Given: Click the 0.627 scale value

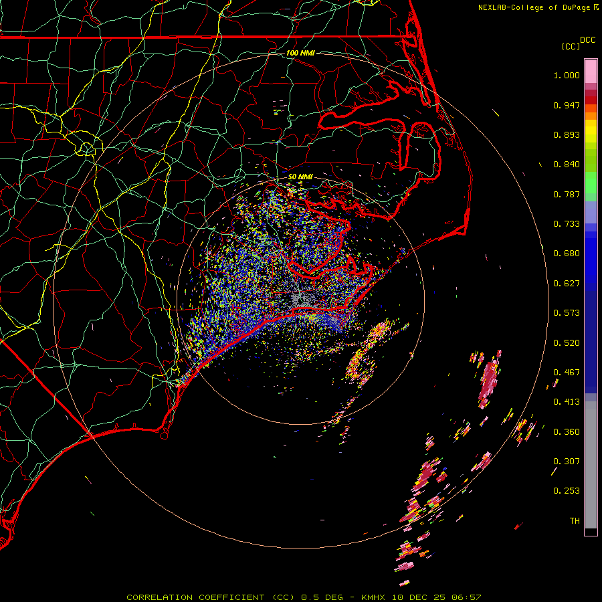Looking at the screenshot, I should tap(567, 284).
